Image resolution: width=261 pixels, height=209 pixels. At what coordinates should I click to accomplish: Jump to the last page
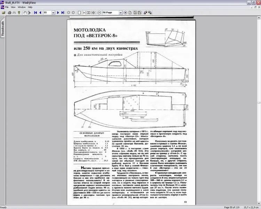coord(63,13)
